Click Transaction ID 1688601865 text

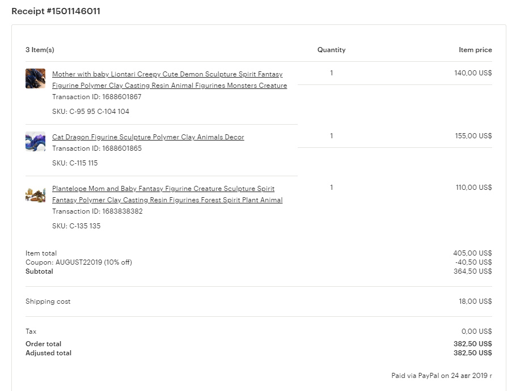coord(97,148)
